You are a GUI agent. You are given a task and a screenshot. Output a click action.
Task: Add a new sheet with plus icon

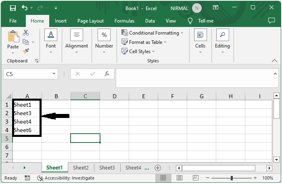158,168
